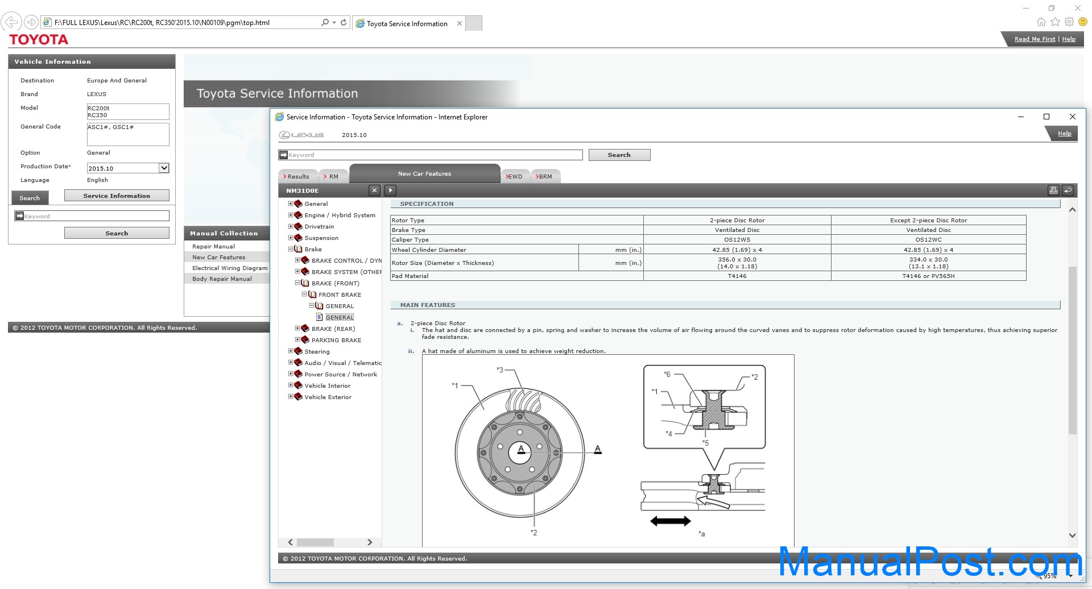Collapse the BRAKE (FRONT) node
This screenshot has height=589, width=1092.
297,283
